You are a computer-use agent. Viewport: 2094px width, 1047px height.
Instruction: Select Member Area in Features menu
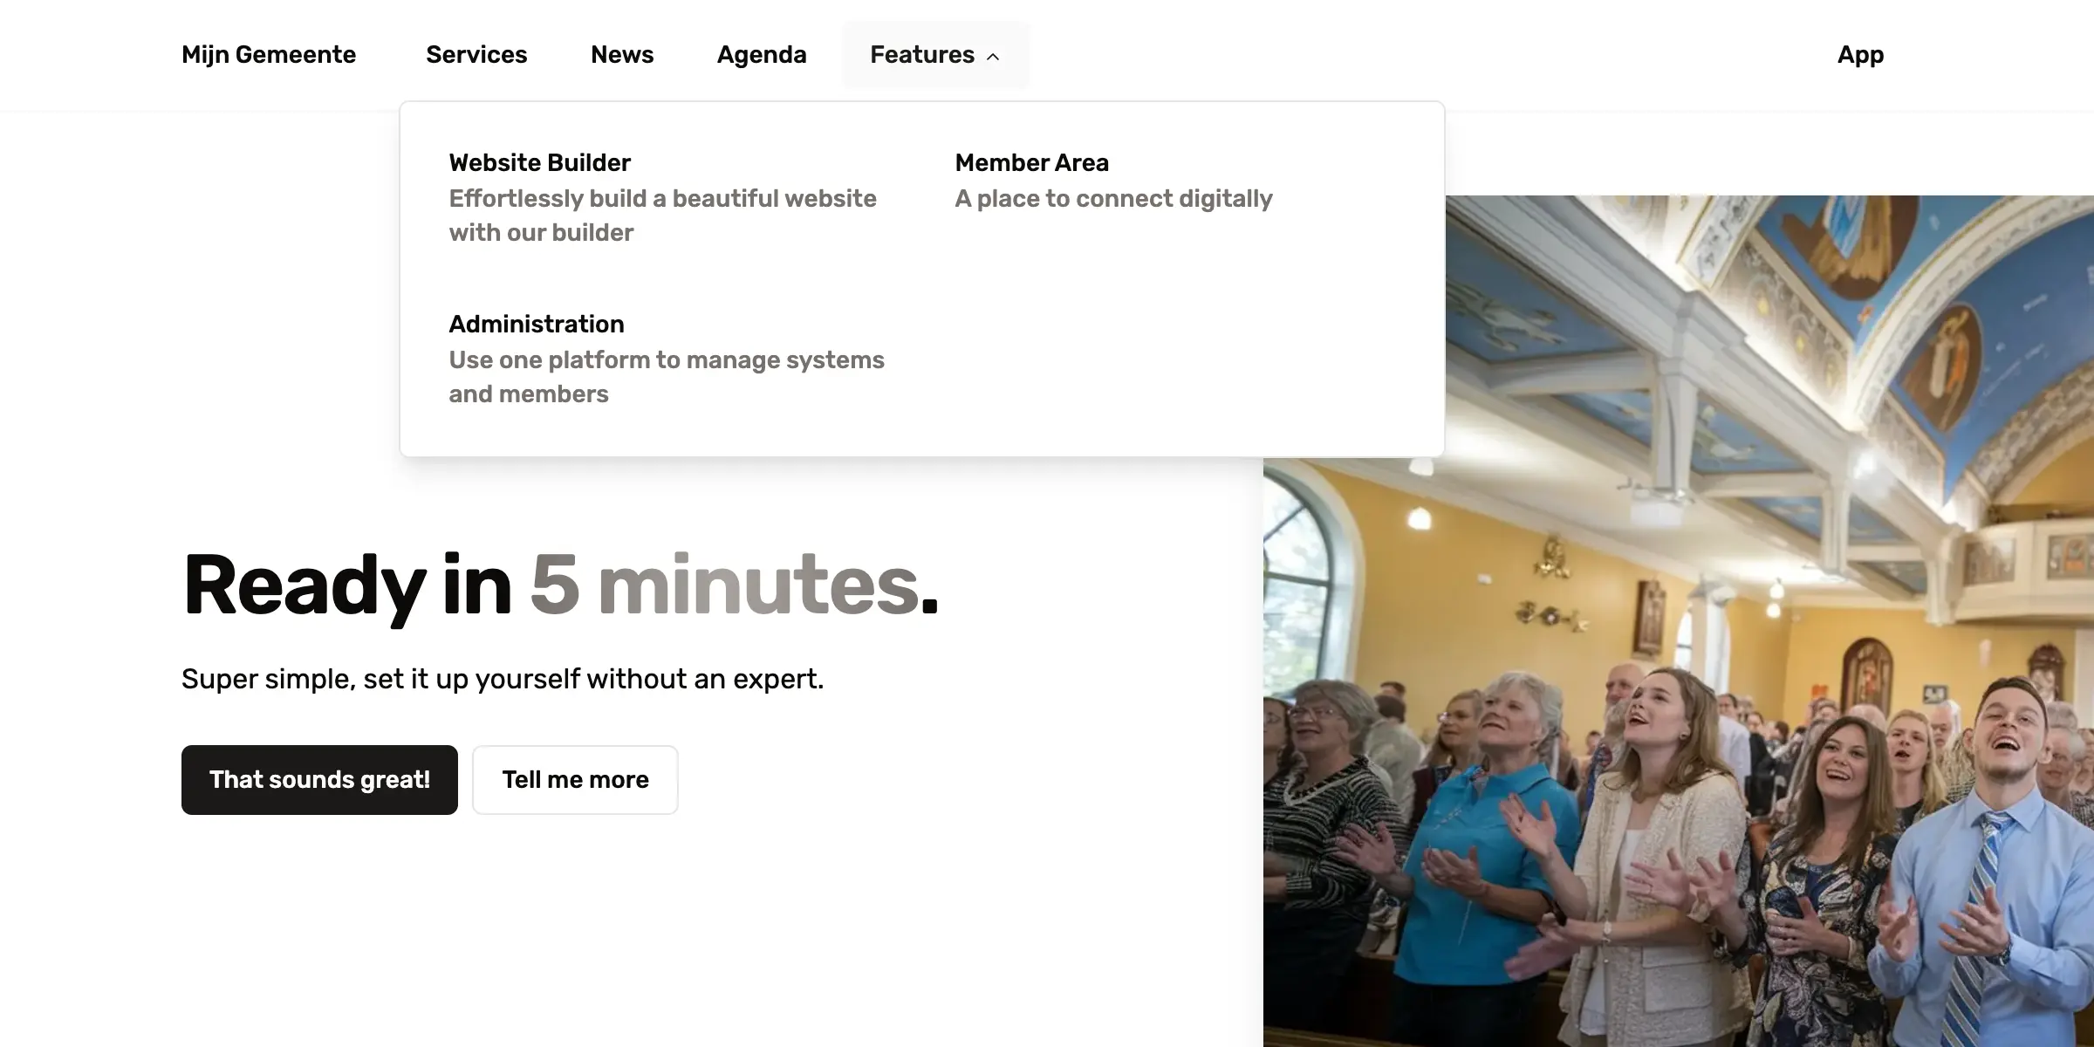click(x=1031, y=163)
